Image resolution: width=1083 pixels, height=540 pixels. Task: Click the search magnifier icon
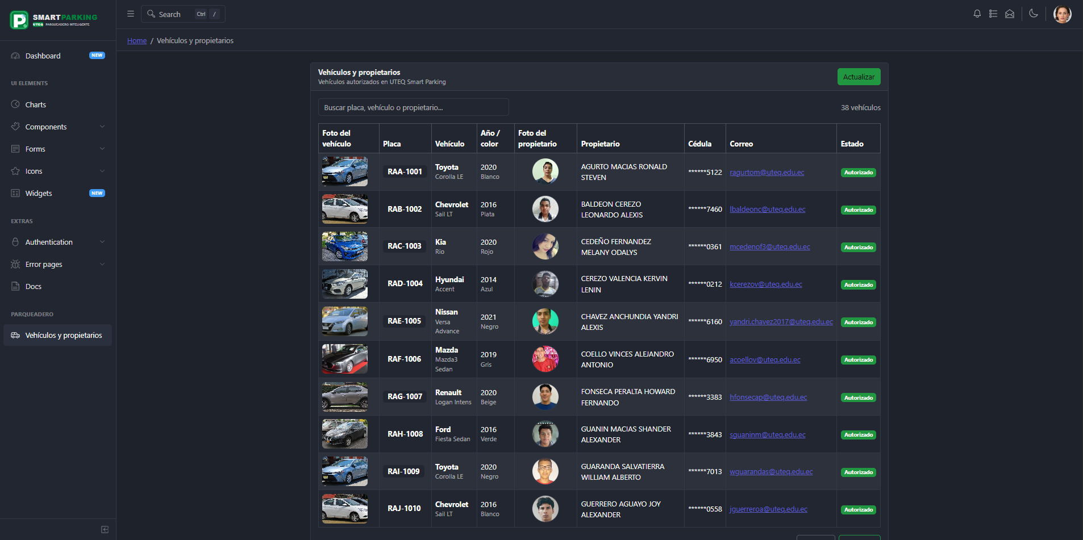tap(151, 14)
